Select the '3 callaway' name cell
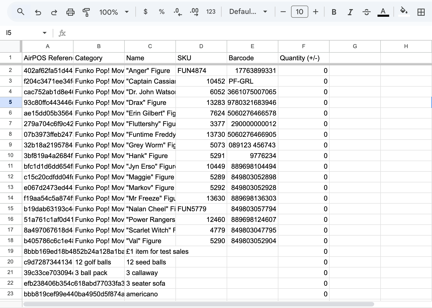The image size is (432, 308). [x=150, y=273]
